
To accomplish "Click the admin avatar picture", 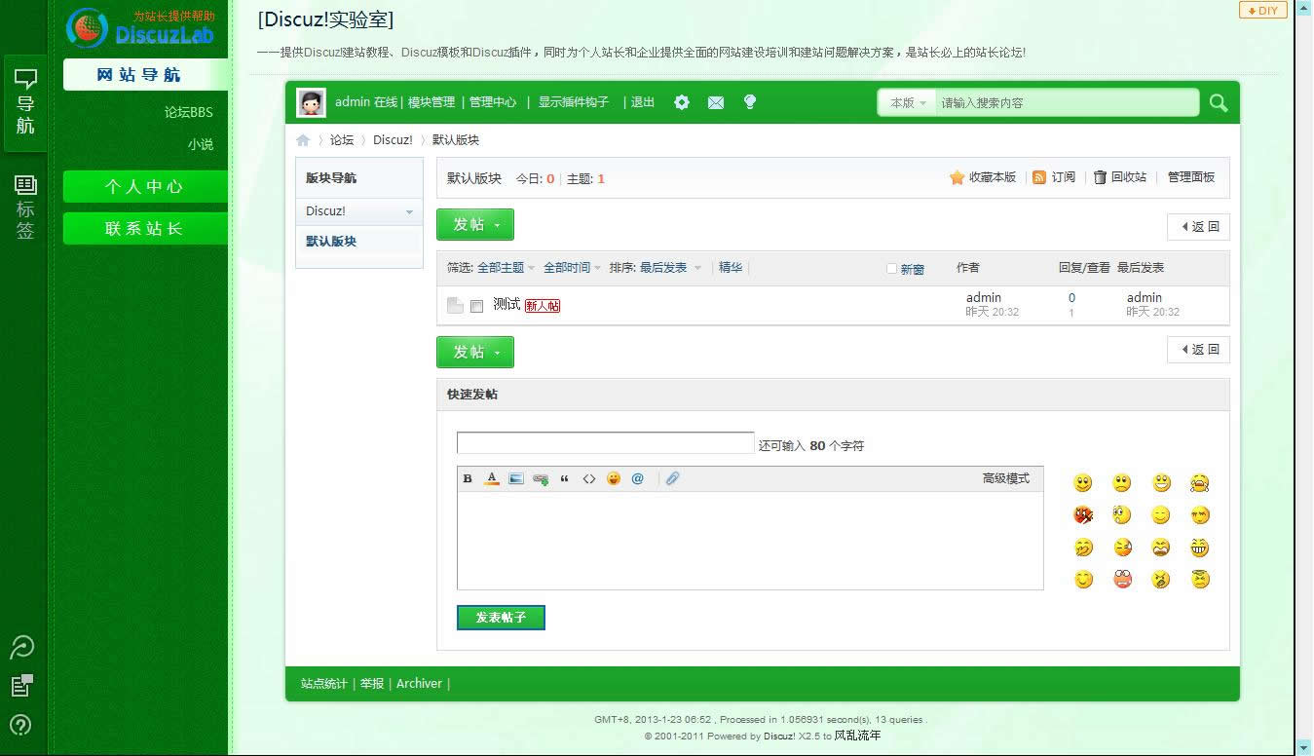I will coord(311,102).
